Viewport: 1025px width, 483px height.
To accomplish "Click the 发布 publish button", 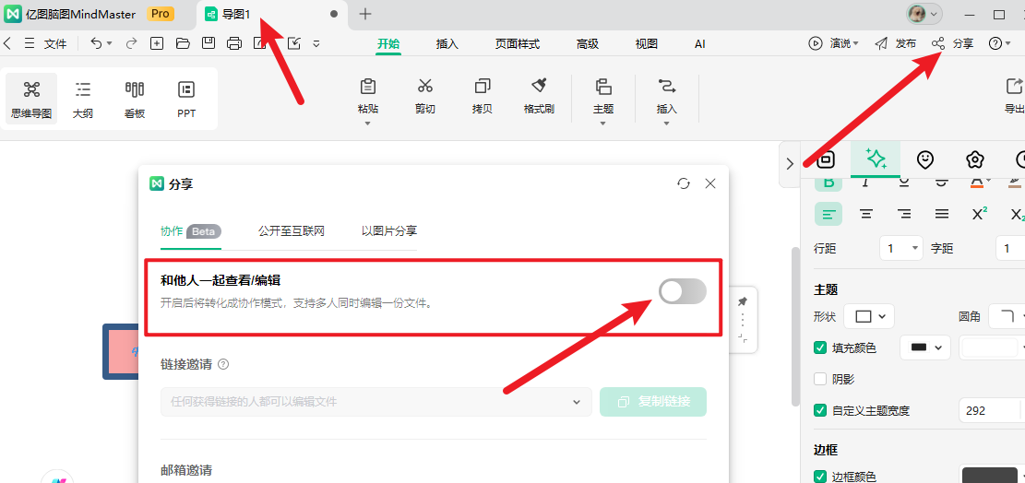I will tap(895, 43).
